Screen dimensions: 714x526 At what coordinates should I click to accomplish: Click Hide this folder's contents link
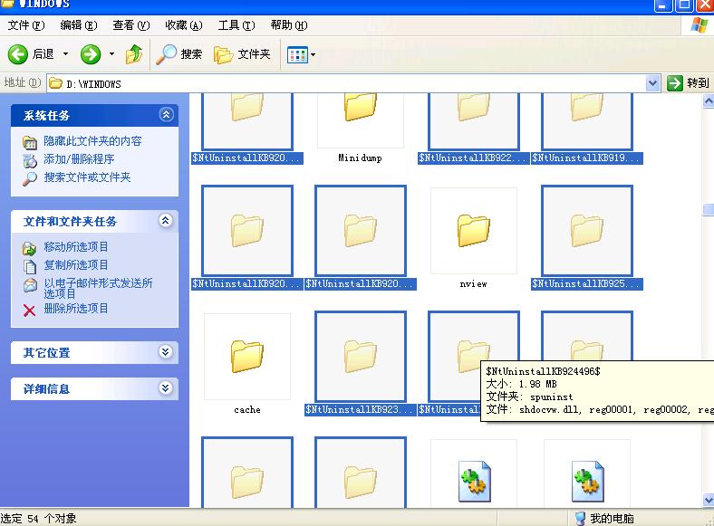point(92,141)
